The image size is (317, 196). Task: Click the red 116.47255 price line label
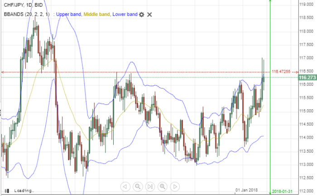281,72
